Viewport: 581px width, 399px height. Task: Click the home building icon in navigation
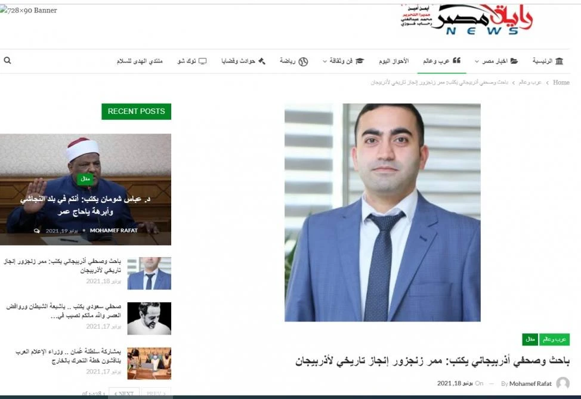(x=559, y=61)
